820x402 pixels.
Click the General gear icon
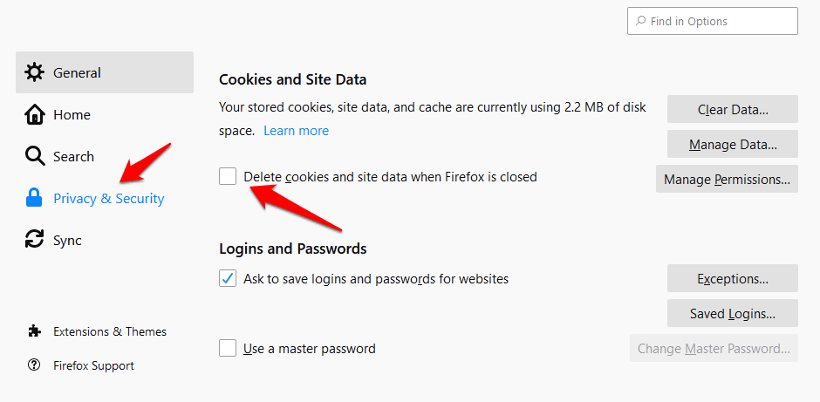point(35,72)
